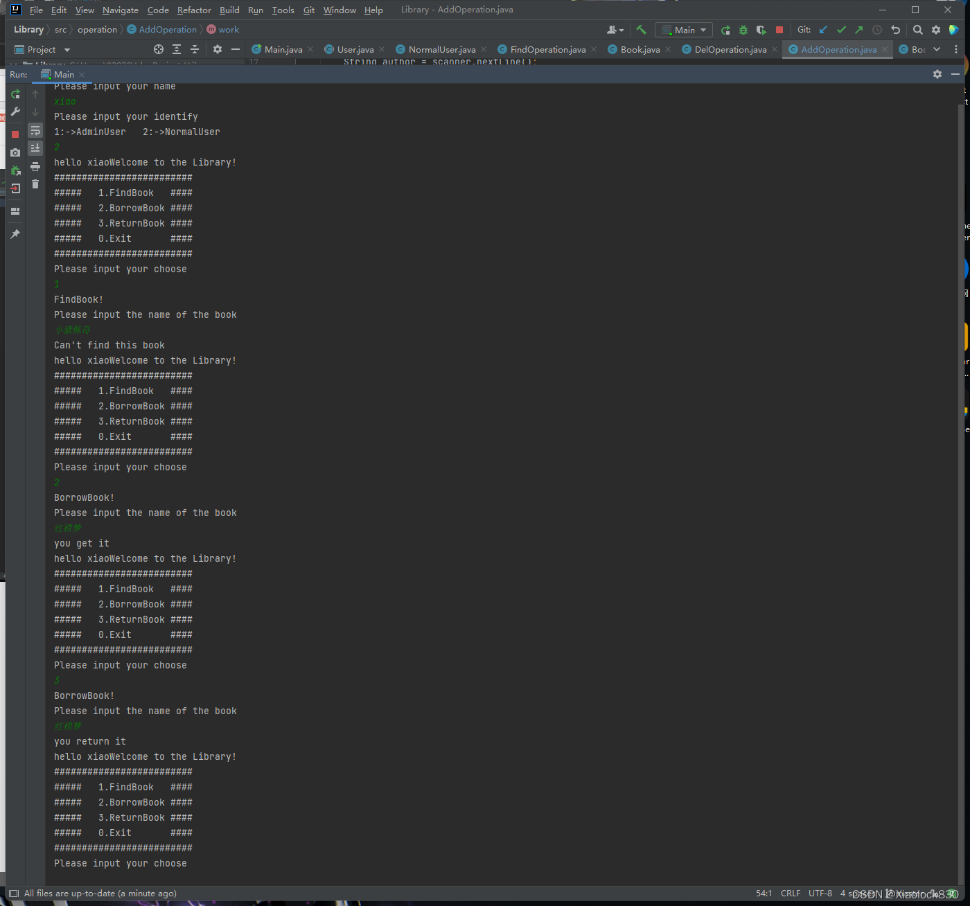Close the Main run tab
Screen dimensions: 970x906
tap(82, 75)
